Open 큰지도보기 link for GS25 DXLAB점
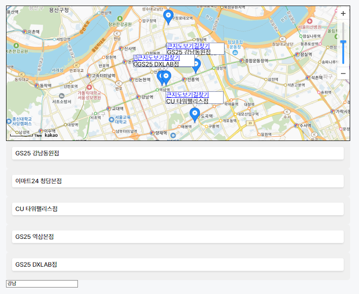The image size is (359, 294). pyautogui.click(x=150, y=58)
